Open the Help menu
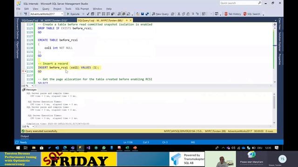Image resolution: width=298 pixels, height=167 pixels. 109,9
